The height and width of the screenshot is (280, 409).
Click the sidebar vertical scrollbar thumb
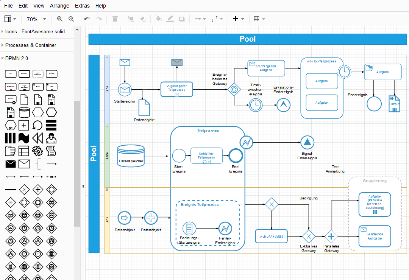[x=77, y=164]
